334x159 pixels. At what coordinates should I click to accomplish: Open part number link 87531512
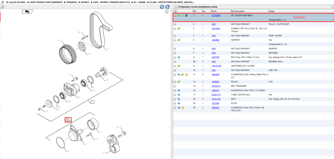[x=216, y=86]
